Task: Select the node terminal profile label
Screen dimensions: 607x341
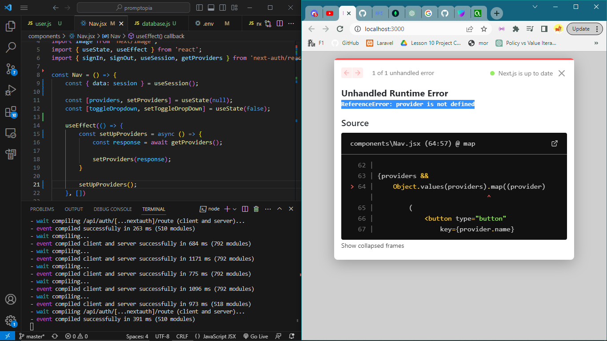Action: [210, 209]
